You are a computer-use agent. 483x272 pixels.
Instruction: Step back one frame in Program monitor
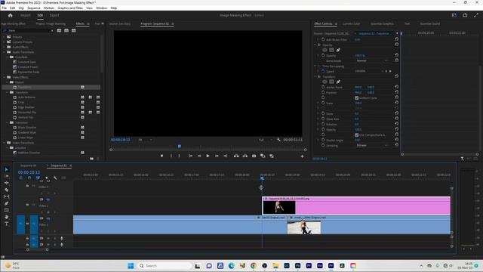199,156
